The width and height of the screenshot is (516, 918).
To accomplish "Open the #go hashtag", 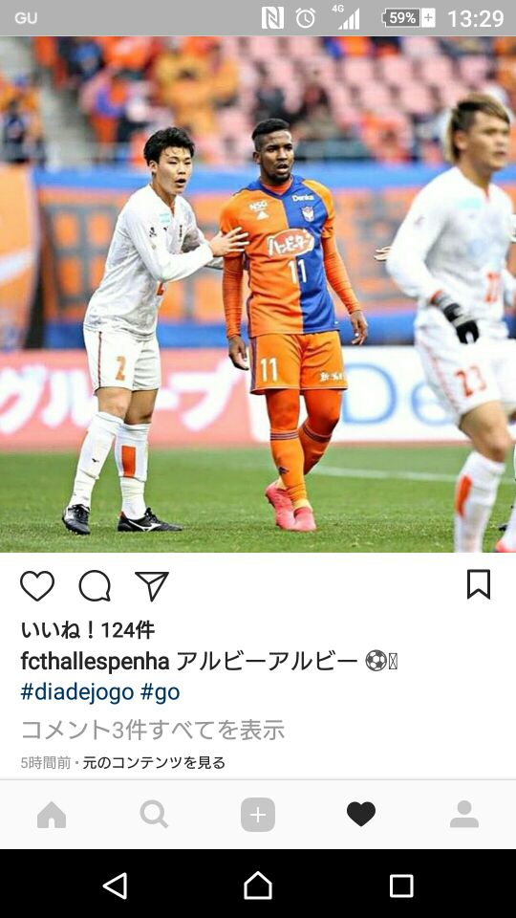I will pyautogui.click(x=160, y=692).
